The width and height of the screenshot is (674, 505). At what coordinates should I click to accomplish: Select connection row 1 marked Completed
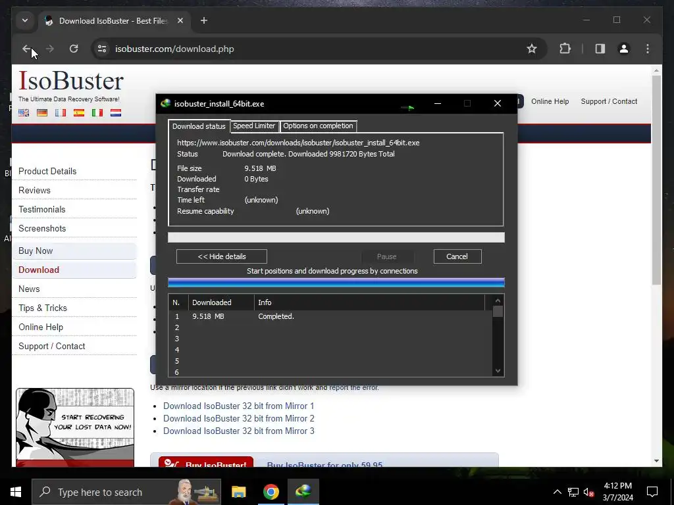click(330, 316)
